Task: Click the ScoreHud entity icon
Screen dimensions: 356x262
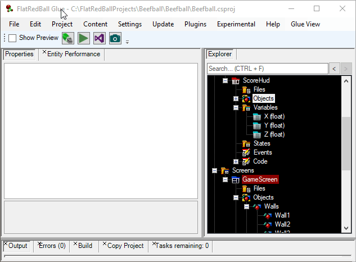Action: point(236,80)
